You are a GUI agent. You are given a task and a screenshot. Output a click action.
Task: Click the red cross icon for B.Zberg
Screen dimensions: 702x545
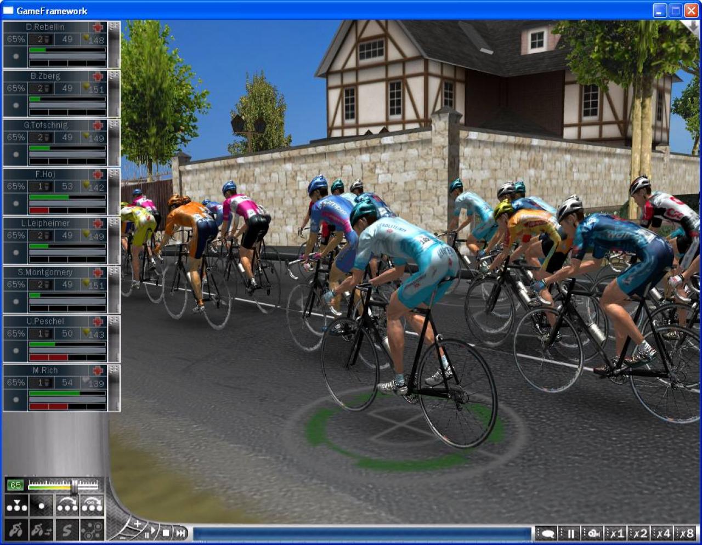tap(98, 76)
